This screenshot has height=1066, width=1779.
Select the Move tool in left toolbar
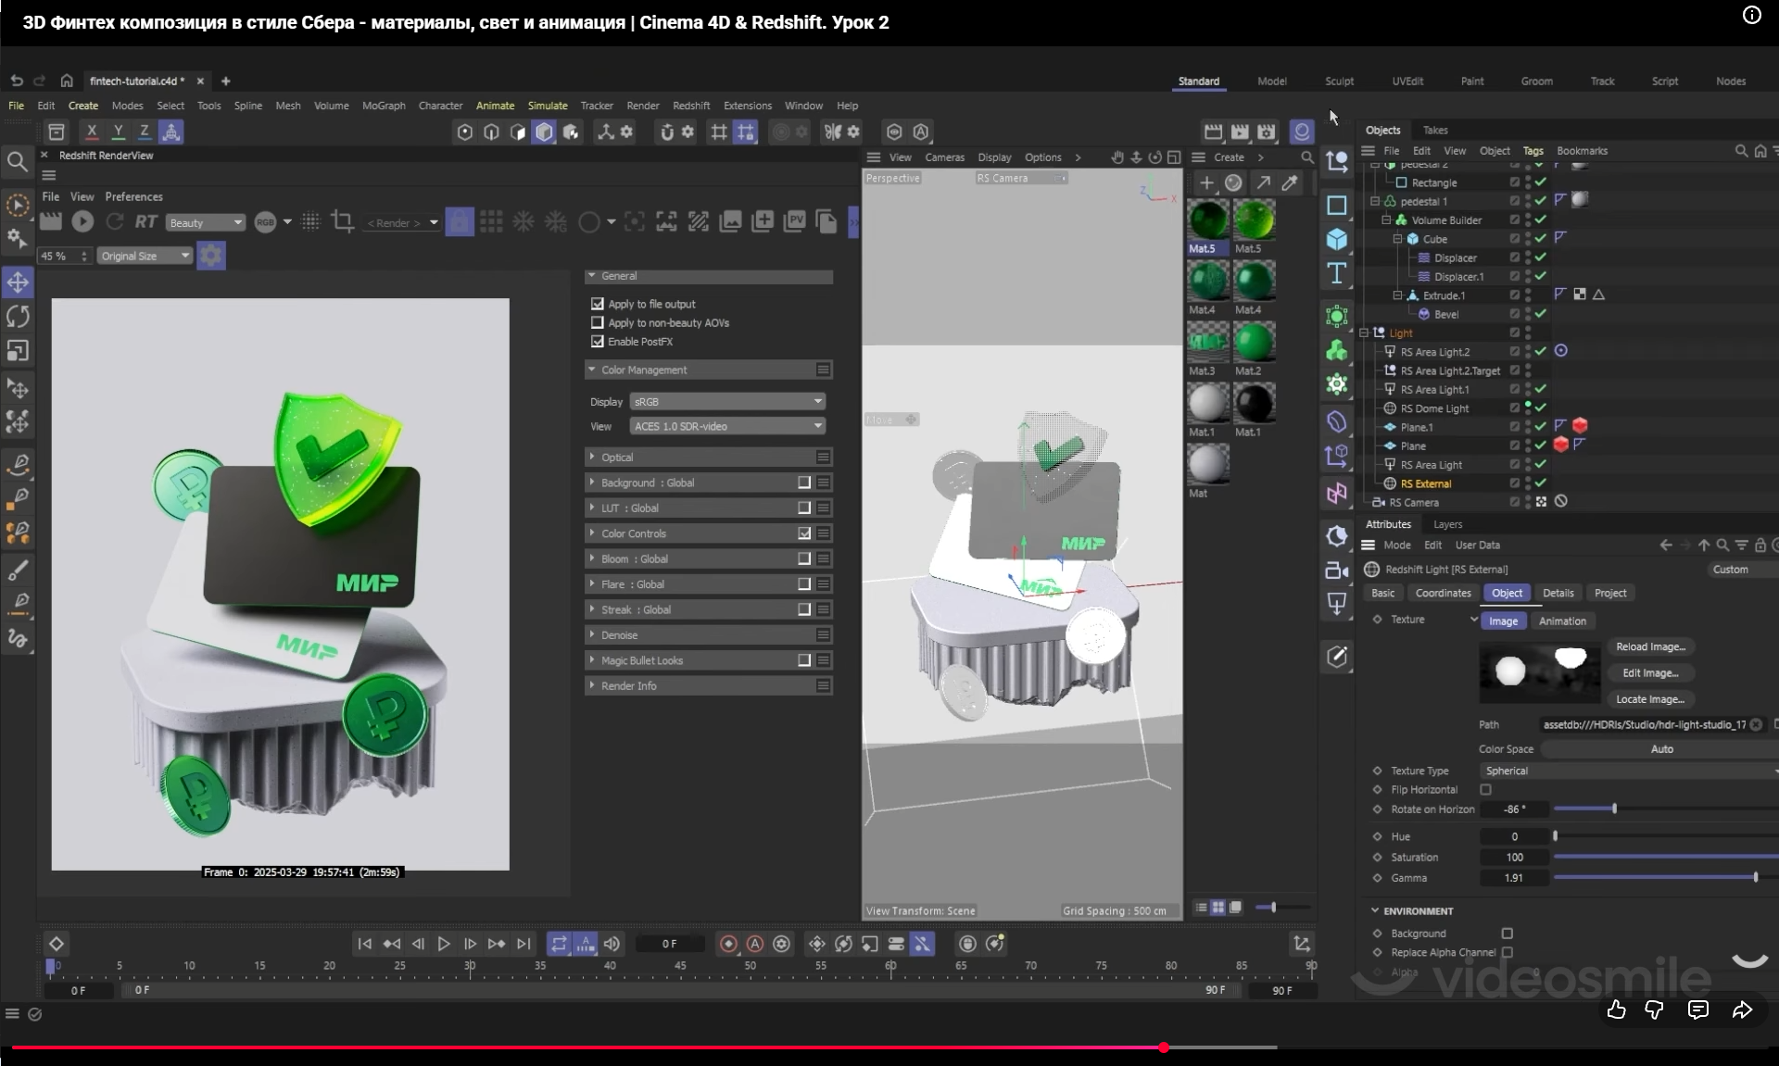point(18,282)
